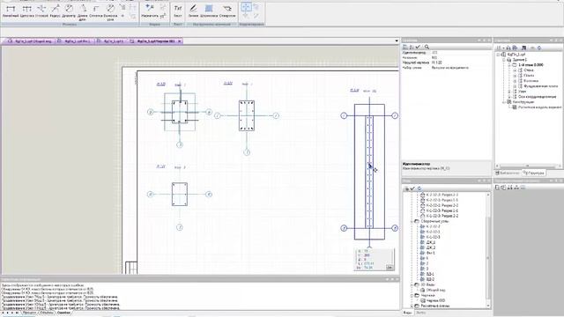Click the Маркировать marking tool
Image resolution: width=564 pixels, height=317 pixels.
150,11
